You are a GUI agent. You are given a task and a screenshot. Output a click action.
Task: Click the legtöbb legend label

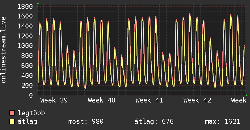pos(32,113)
